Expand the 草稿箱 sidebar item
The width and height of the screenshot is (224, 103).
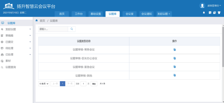click(30, 36)
